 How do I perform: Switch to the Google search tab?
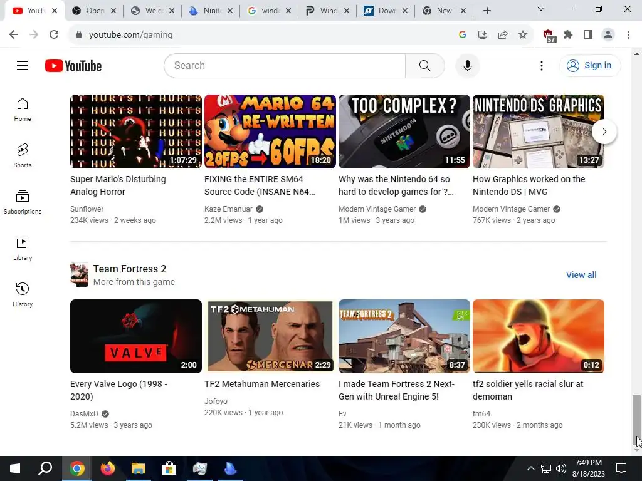point(269,11)
